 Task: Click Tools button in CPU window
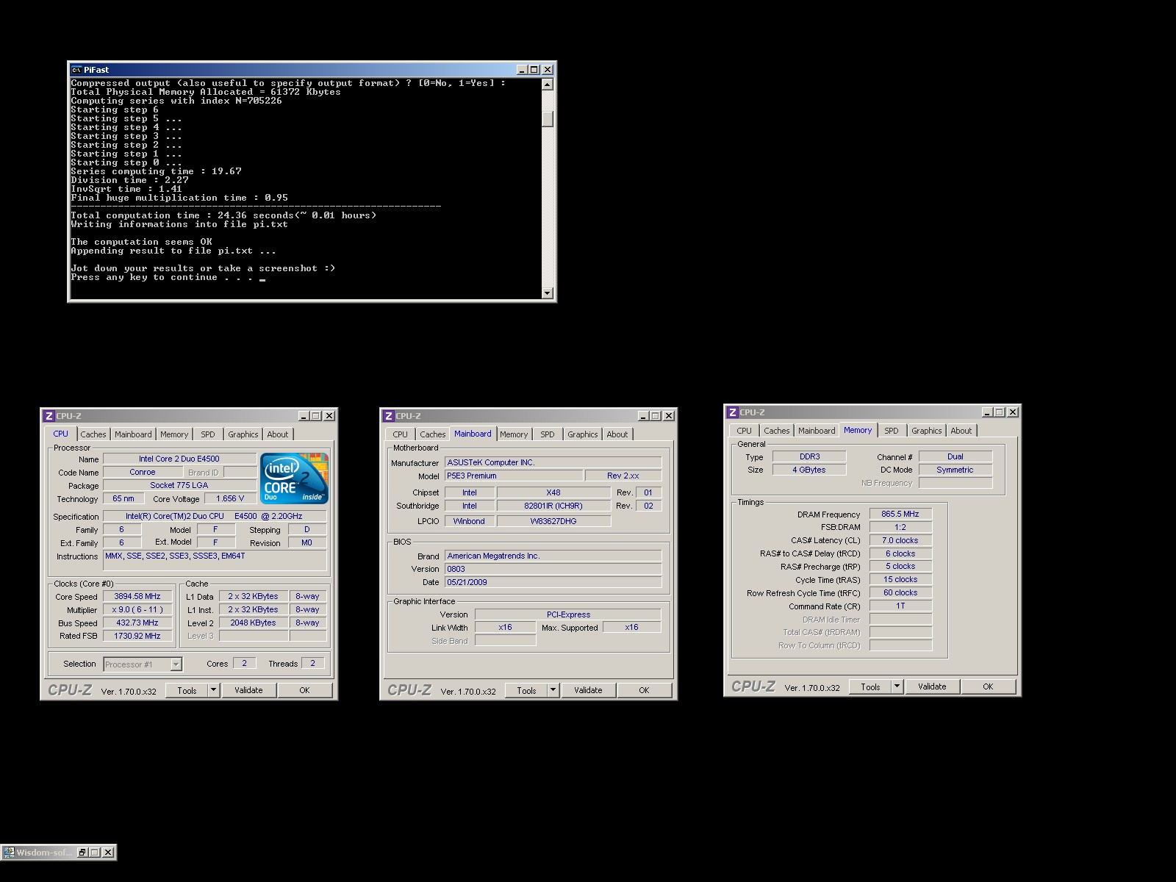click(x=187, y=690)
